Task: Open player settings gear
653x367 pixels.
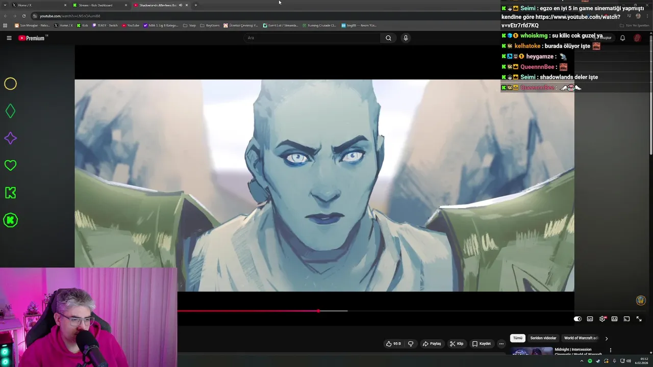Action: coord(602,319)
